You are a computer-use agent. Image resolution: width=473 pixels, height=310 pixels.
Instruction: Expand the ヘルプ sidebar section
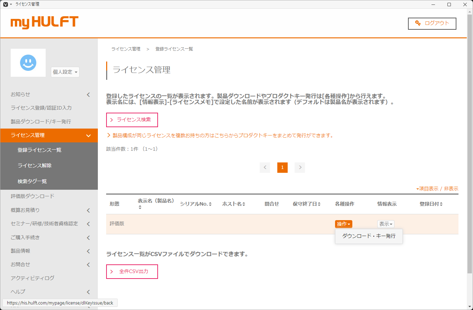[x=49, y=292]
